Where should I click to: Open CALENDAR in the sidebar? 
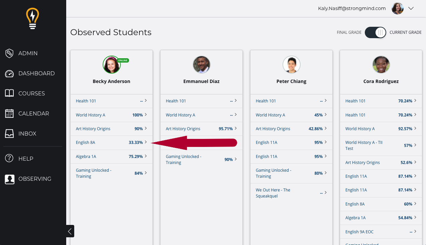coord(34,113)
